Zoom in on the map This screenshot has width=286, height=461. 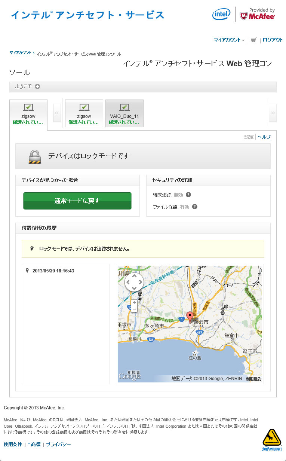tap(134, 302)
